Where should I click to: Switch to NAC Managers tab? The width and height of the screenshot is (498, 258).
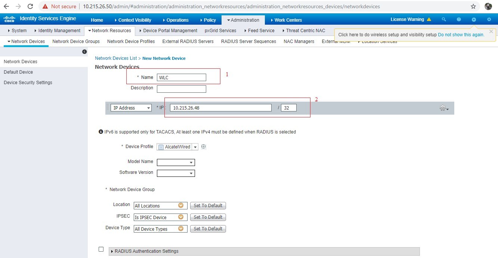[299, 42]
